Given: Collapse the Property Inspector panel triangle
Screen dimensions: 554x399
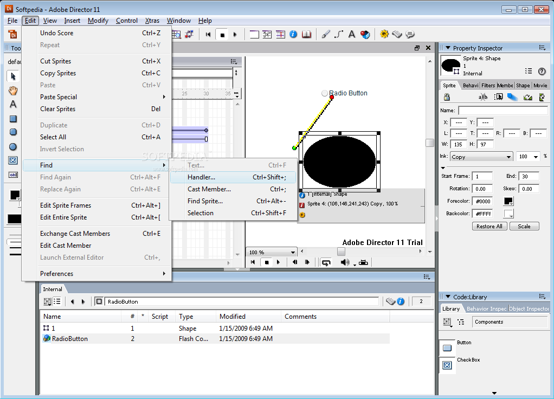Looking at the screenshot, I should click(448, 48).
